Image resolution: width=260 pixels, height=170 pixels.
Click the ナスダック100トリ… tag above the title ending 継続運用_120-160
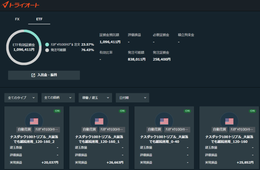(242, 129)
